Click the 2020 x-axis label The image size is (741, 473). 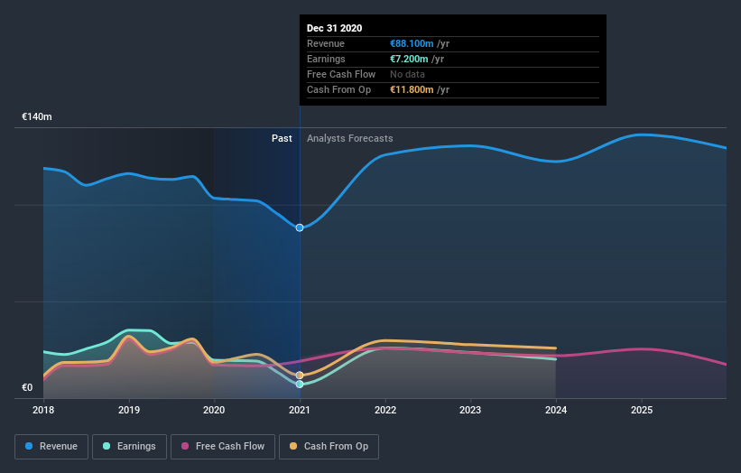(x=214, y=410)
